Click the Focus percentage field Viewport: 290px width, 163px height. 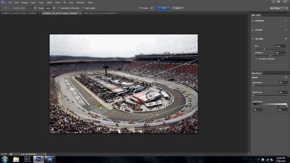(48, 8)
